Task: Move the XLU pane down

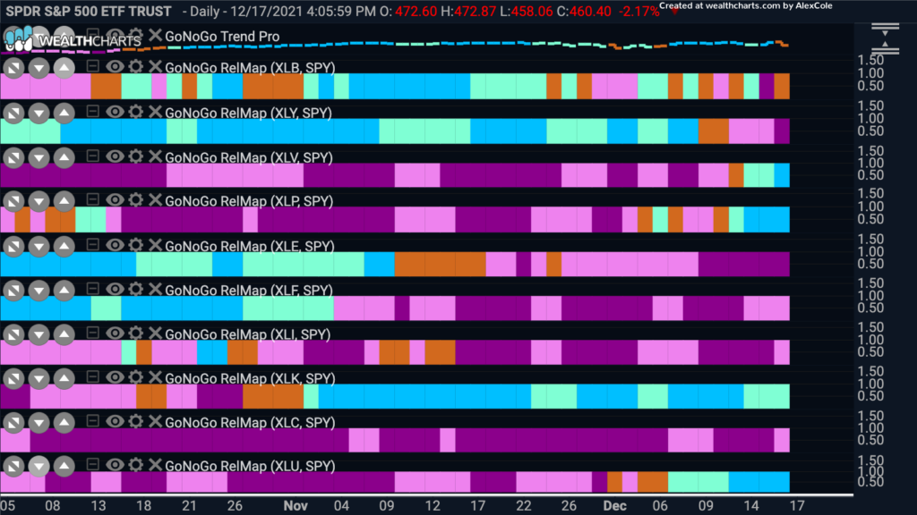Action: pyautogui.click(x=39, y=466)
